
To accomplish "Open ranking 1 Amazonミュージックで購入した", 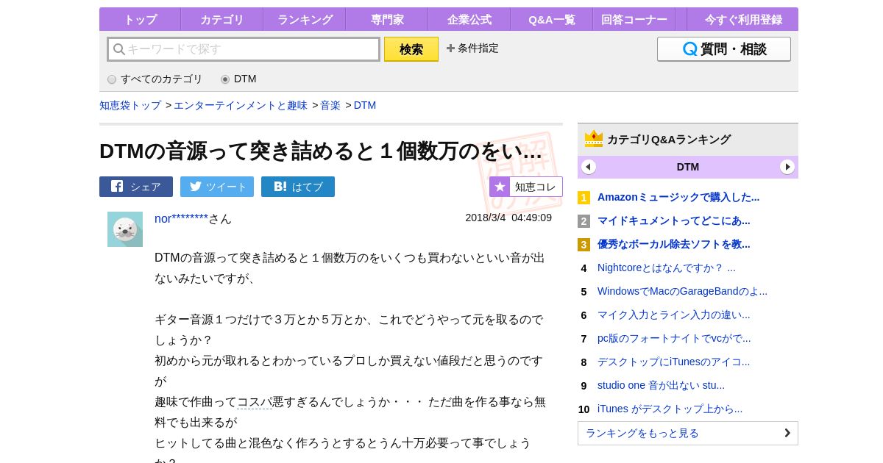I will click(678, 197).
